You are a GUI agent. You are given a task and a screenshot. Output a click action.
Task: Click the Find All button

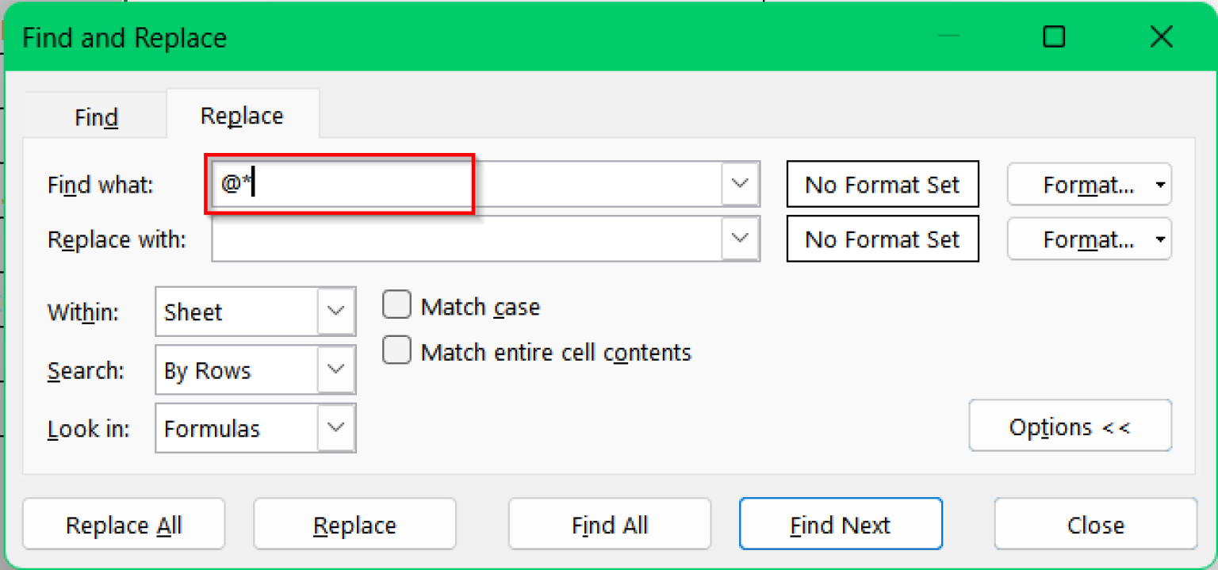click(x=609, y=524)
